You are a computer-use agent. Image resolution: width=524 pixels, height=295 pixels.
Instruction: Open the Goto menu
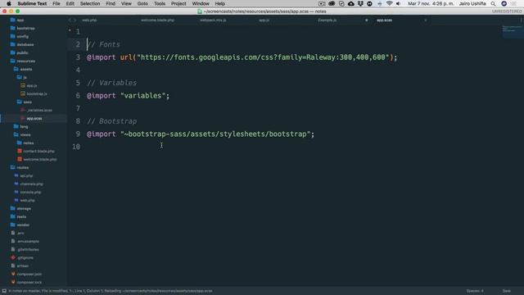click(142, 3)
